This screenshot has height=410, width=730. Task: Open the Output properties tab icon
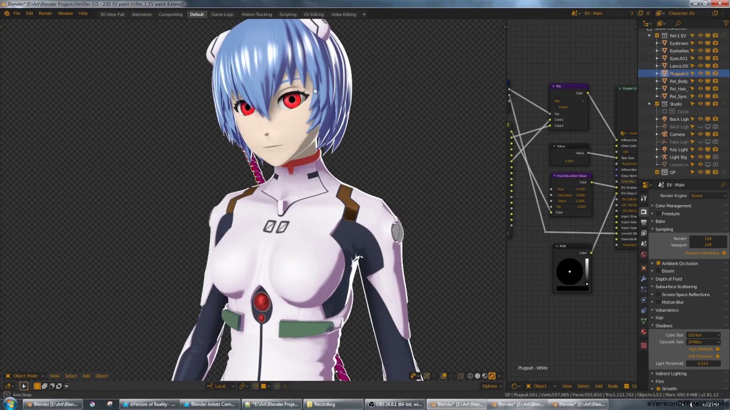click(x=643, y=223)
